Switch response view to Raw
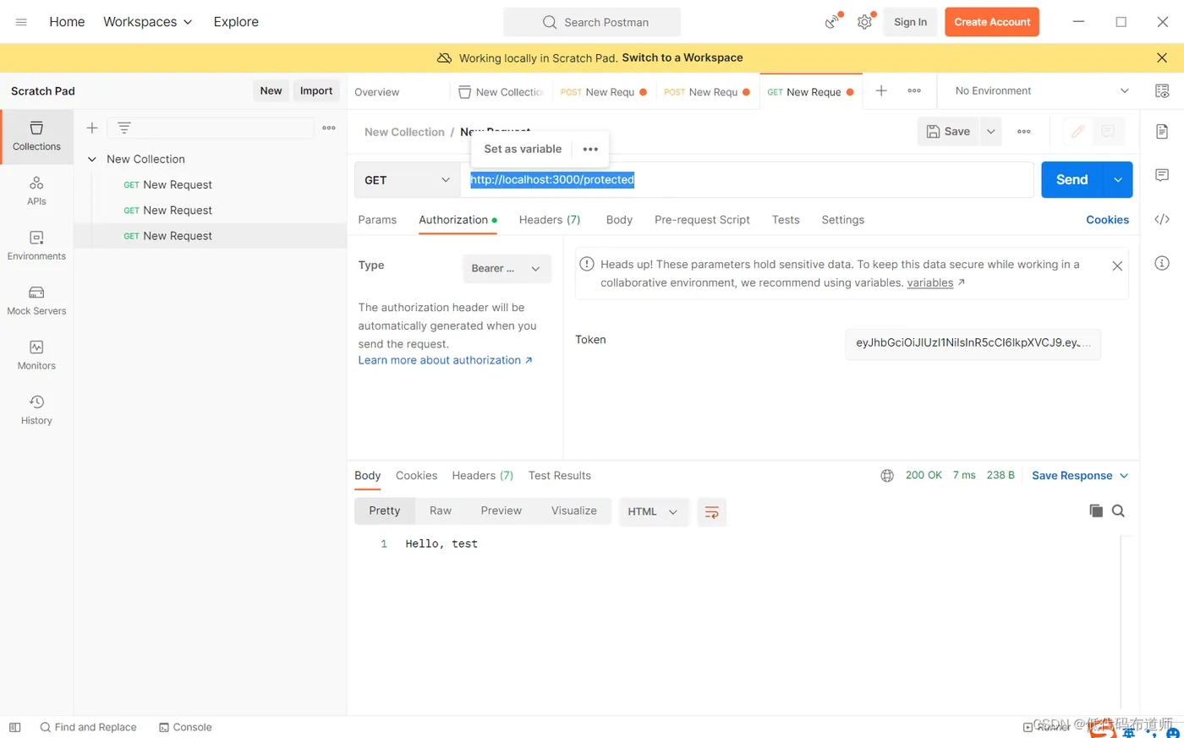 [x=441, y=511]
